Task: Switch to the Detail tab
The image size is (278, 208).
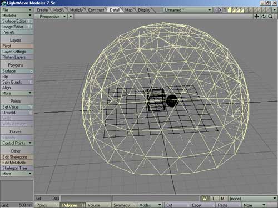Action: click(115, 10)
